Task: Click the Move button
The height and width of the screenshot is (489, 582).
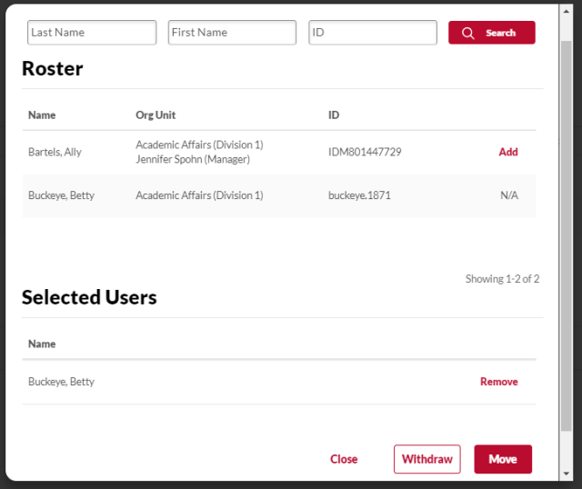Action: (503, 459)
